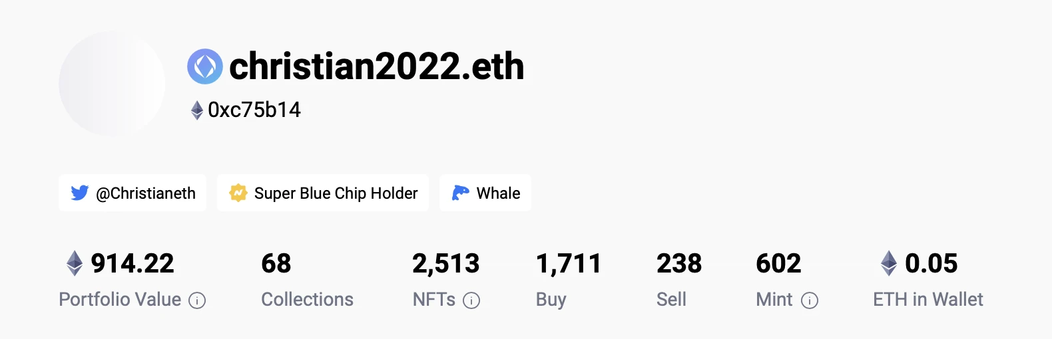Click the NFTs info icon

pyautogui.click(x=471, y=300)
